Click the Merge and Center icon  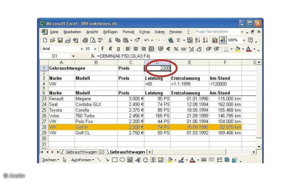pos(151,49)
